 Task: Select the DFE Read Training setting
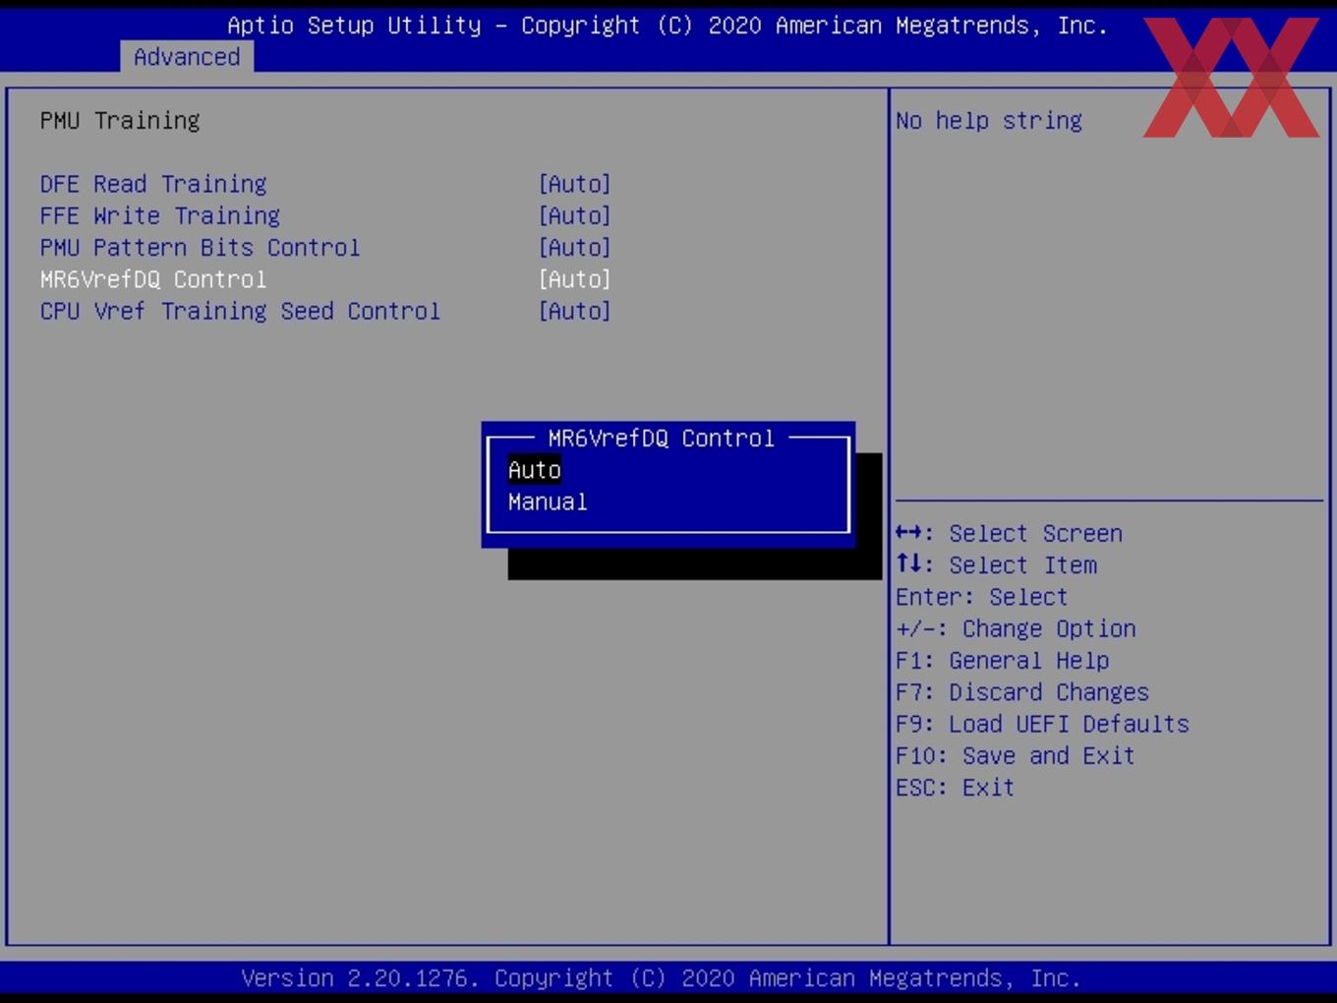153,184
